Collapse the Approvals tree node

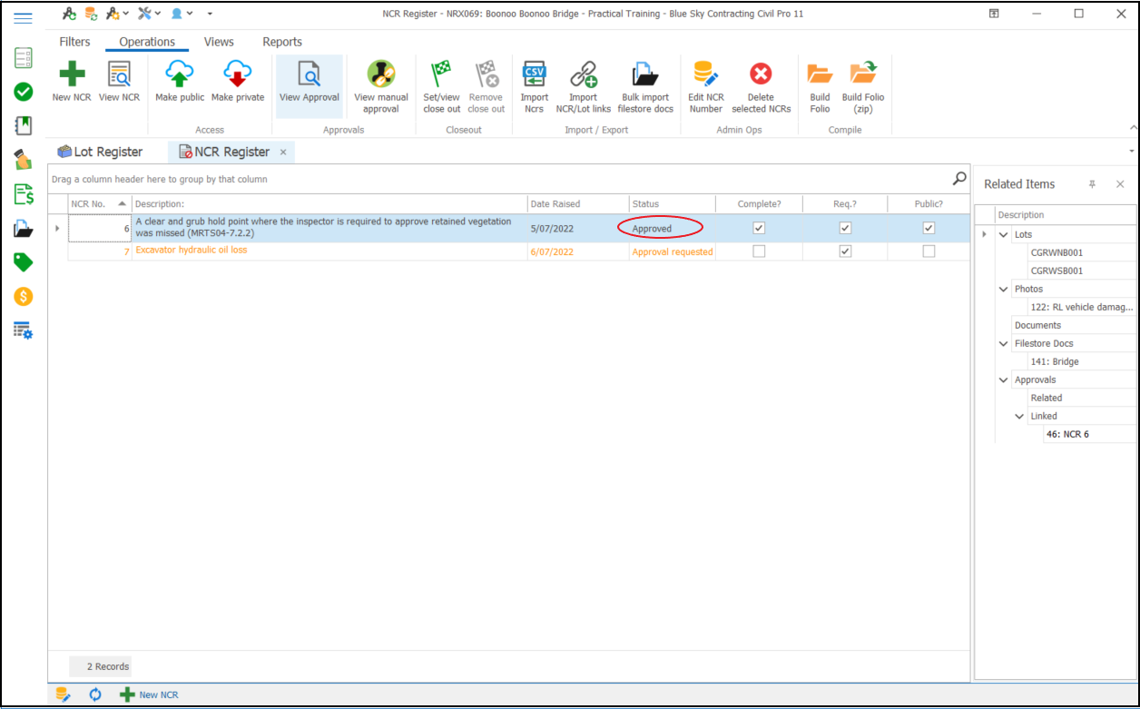(x=1004, y=380)
